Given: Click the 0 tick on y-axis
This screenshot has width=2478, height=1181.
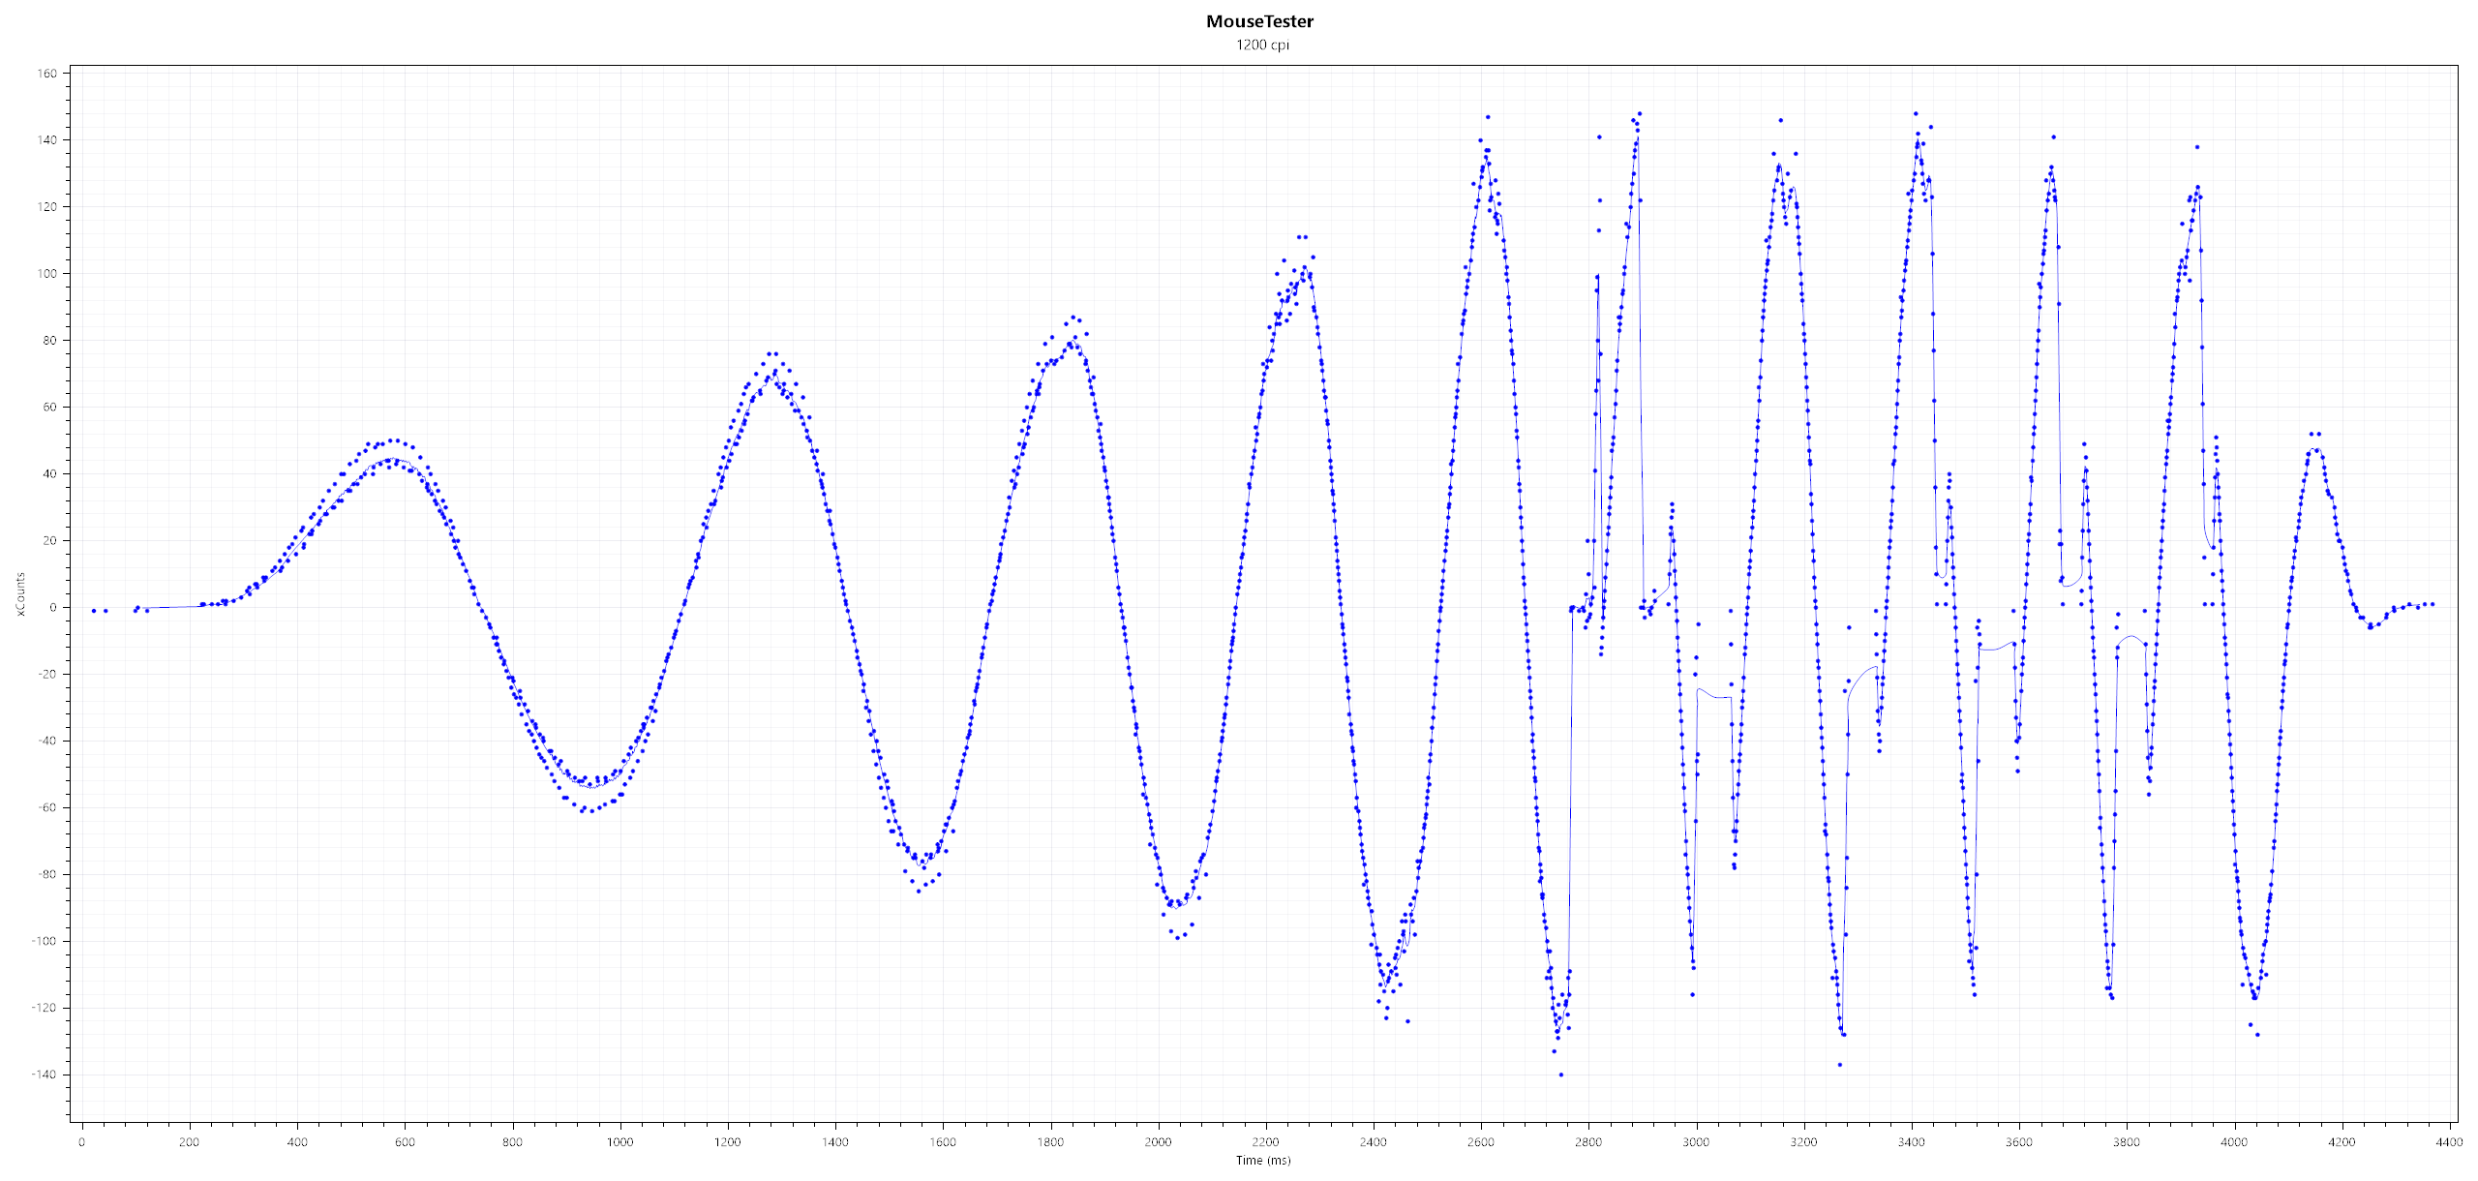Looking at the screenshot, I should (x=53, y=608).
